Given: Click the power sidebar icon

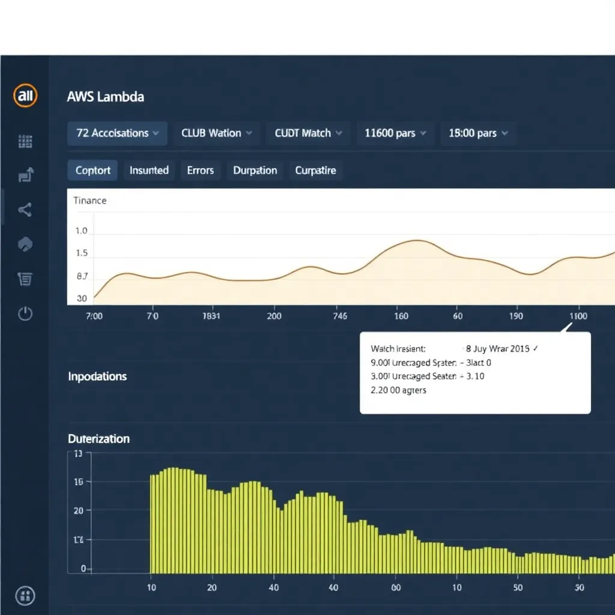Looking at the screenshot, I should click(25, 314).
